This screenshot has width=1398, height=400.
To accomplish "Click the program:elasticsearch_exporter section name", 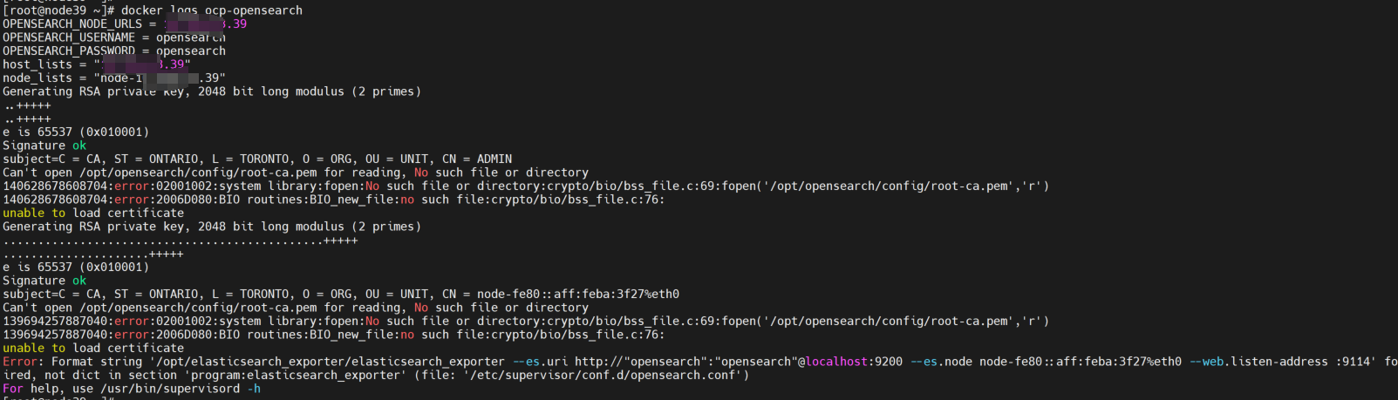I will pos(295,376).
